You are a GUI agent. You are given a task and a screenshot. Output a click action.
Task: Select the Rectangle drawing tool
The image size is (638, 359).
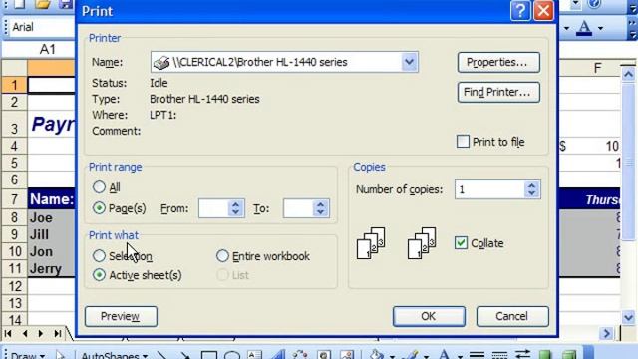[208, 355]
